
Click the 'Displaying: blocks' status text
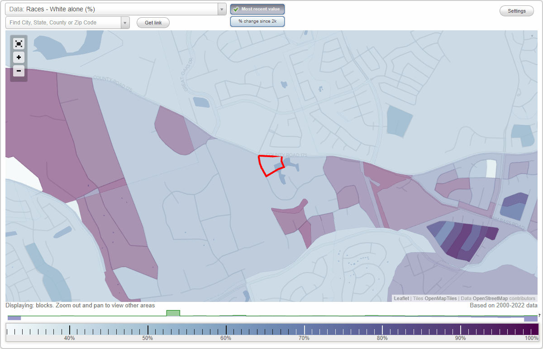[x=80, y=306]
